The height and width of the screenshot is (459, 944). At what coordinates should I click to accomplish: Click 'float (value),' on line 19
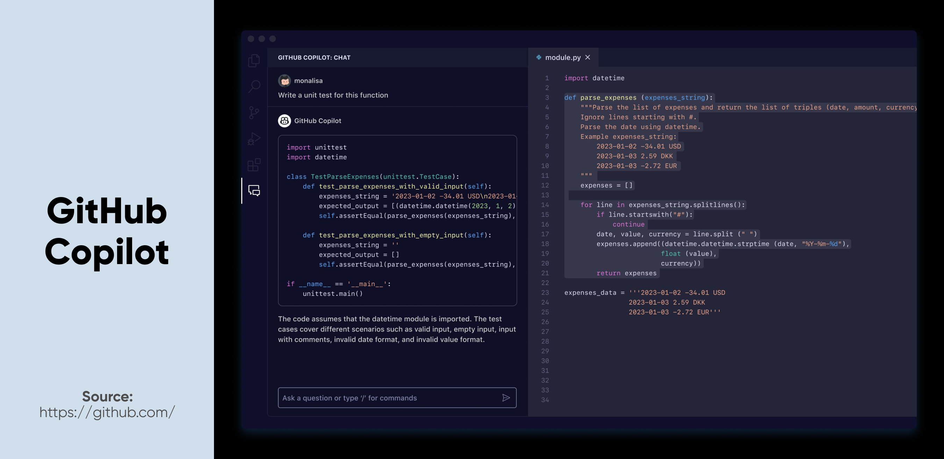[688, 253]
